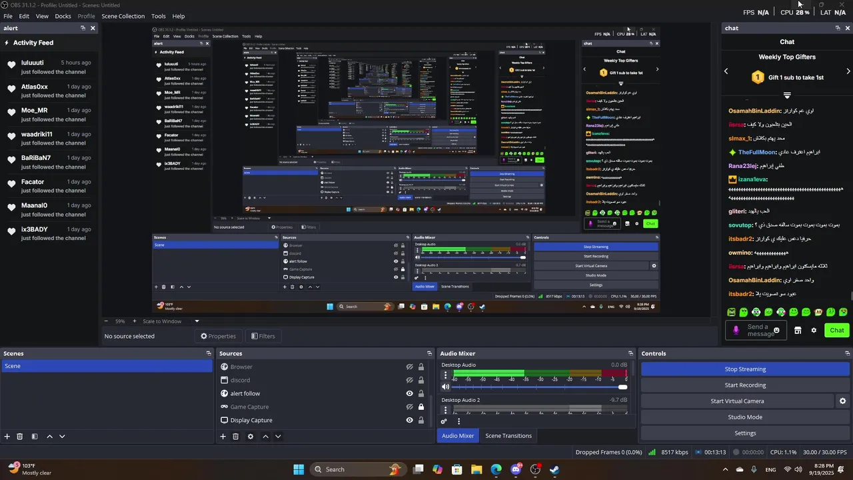This screenshot has height=480, width=853.
Task: Open Desktop Audio three-dot options
Action: pyautogui.click(x=446, y=375)
